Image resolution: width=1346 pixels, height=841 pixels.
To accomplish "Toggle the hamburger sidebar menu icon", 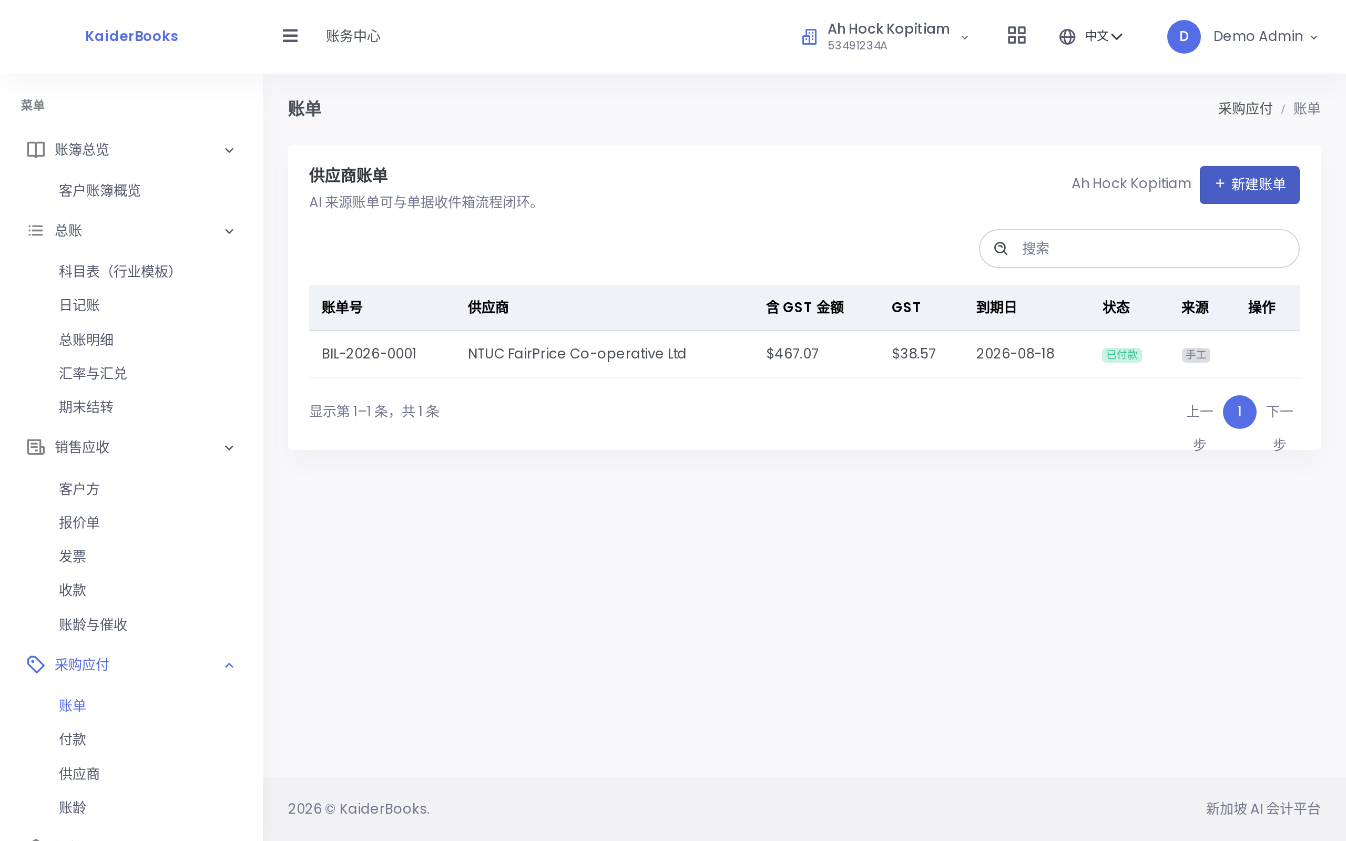I will click(290, 36).
